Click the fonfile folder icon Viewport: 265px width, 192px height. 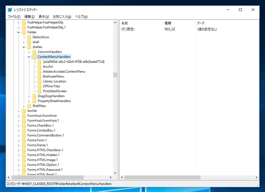pos(24,111)
